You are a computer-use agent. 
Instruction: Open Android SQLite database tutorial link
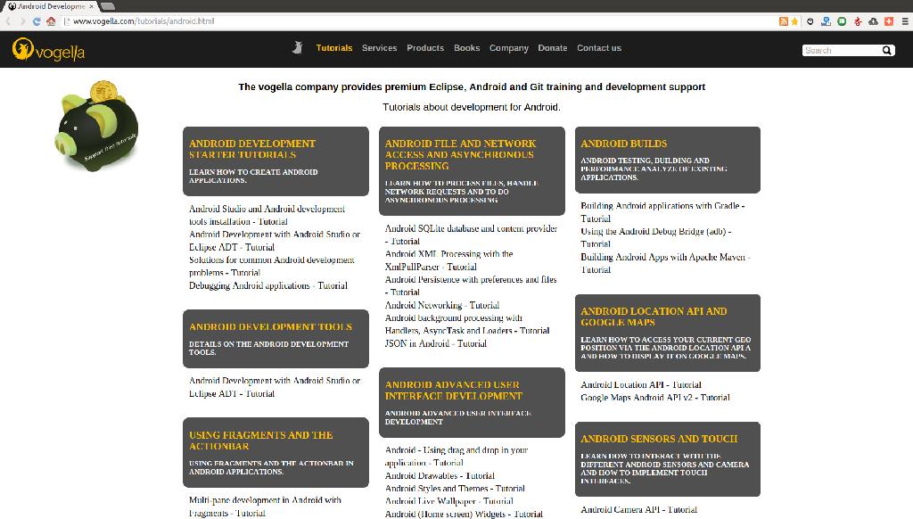click(471, 235)
